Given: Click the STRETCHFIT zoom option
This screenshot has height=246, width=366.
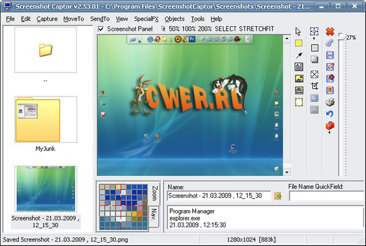Looking at the screenshot, I should point(256,29).
